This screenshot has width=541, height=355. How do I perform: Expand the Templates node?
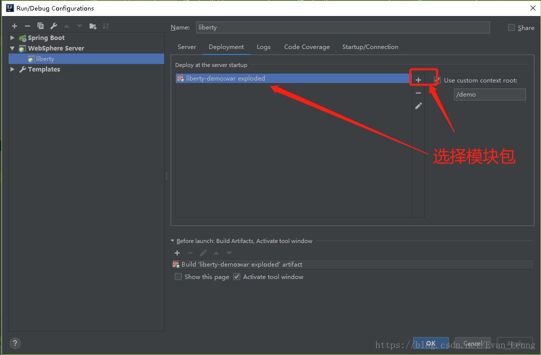[x=13, y=69]
